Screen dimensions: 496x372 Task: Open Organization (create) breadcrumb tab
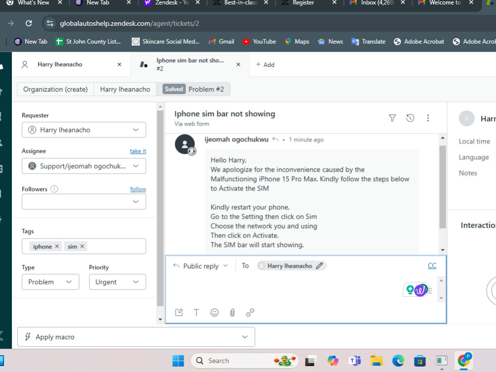[56, 89]
